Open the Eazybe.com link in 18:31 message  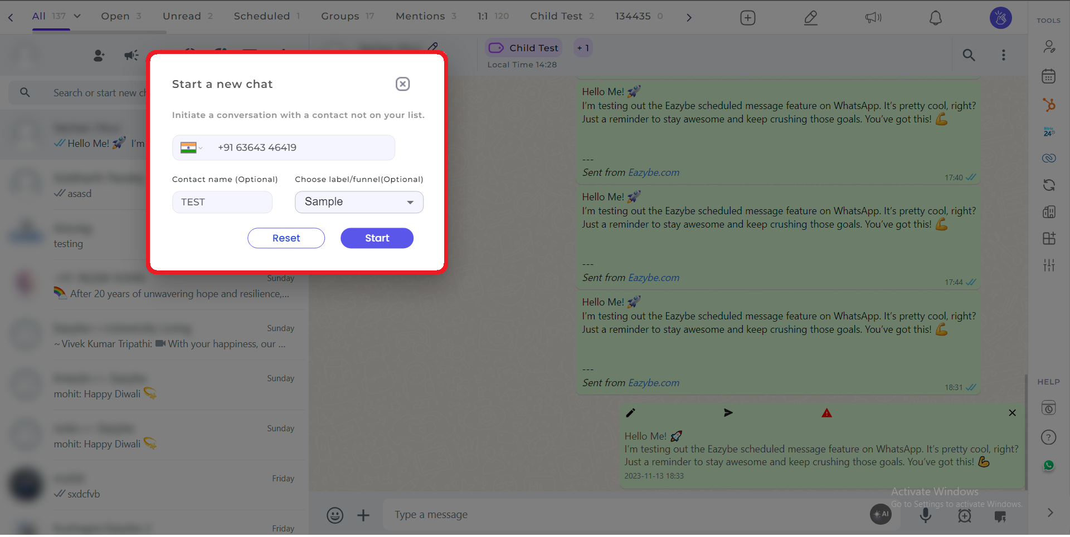(x=654, y=383)
